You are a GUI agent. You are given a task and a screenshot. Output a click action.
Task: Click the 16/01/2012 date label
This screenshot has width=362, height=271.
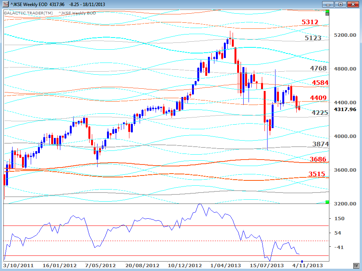point(60,265)
